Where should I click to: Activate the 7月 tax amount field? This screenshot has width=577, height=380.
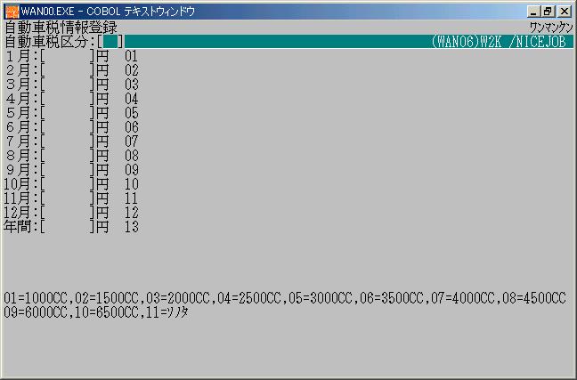click(68, 141)
